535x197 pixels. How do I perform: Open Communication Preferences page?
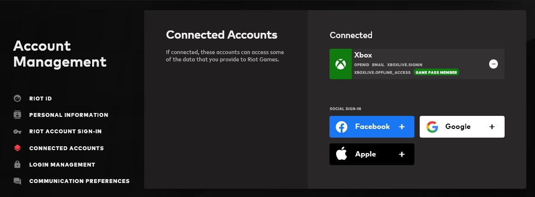coord(79,181)
